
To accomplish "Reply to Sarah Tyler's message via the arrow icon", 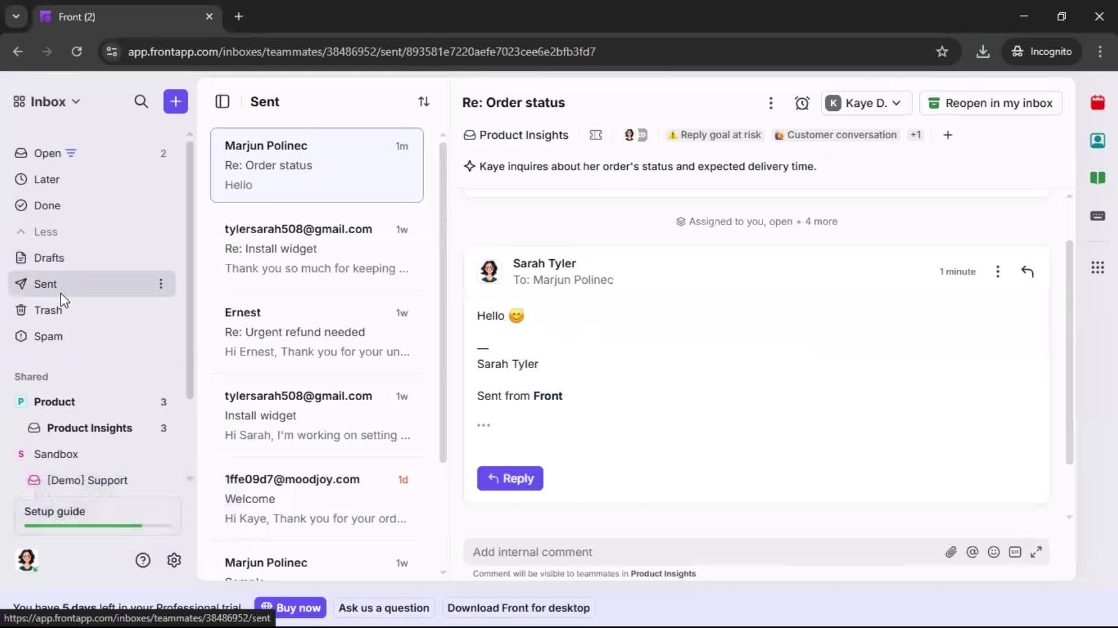I will pyautogui.click(x=1027, y=272).
